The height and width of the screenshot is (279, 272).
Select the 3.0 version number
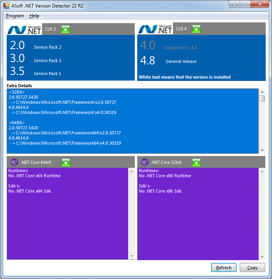[17, 58]
